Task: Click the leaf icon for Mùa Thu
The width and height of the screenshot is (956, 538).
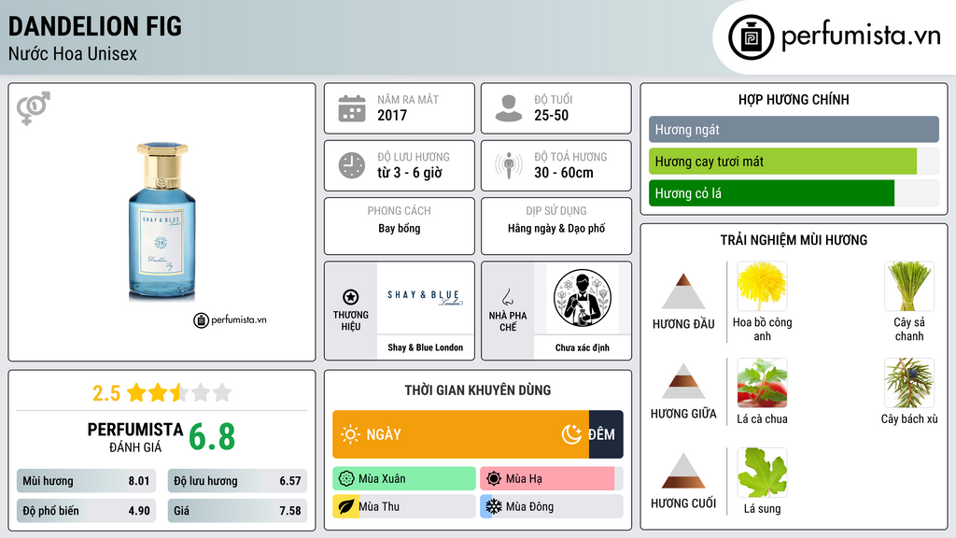Action: pos(346,507)
